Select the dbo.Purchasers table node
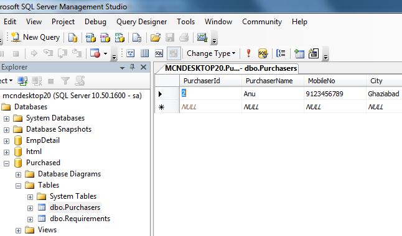This screenshot has height=236, width=402. [75, 207]
